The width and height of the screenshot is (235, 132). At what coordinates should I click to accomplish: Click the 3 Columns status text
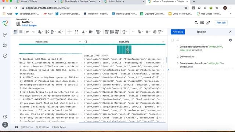click(27, 127)
